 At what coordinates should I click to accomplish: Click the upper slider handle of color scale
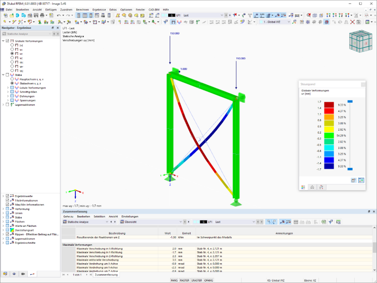pos(350,102)
